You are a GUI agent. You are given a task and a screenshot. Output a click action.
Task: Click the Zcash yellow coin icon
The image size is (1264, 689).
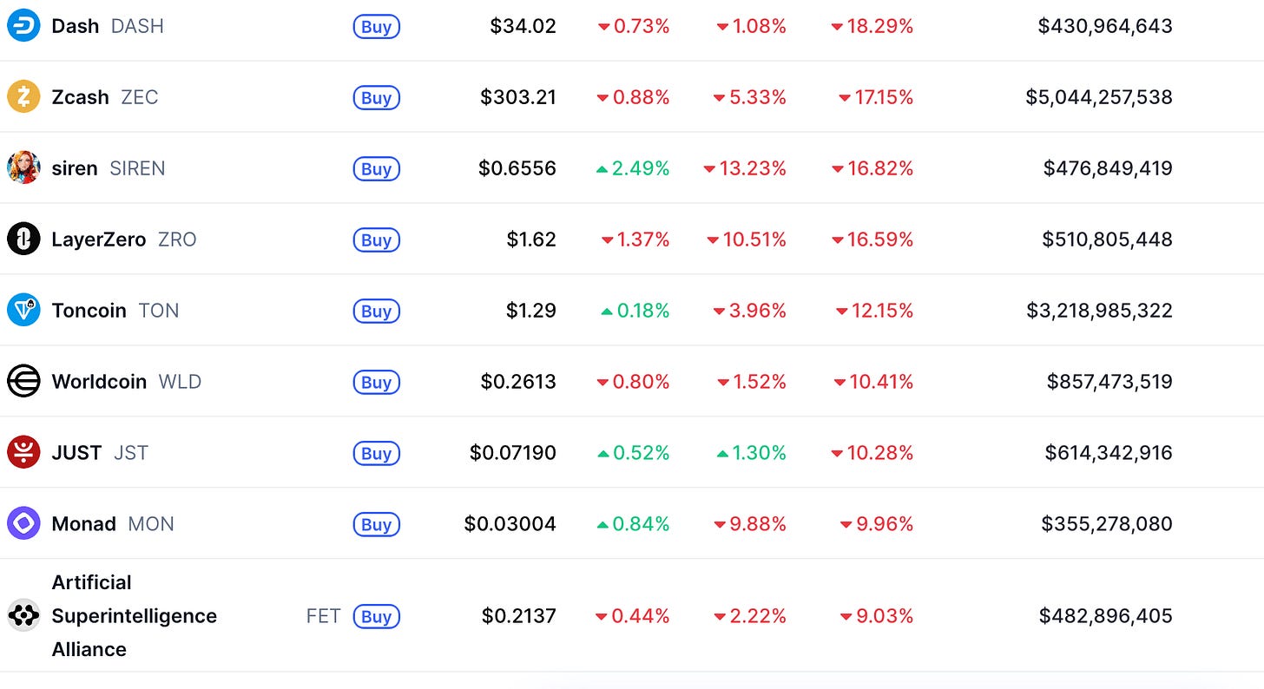[23, 96]
